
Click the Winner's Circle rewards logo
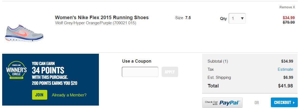[16, 70]
